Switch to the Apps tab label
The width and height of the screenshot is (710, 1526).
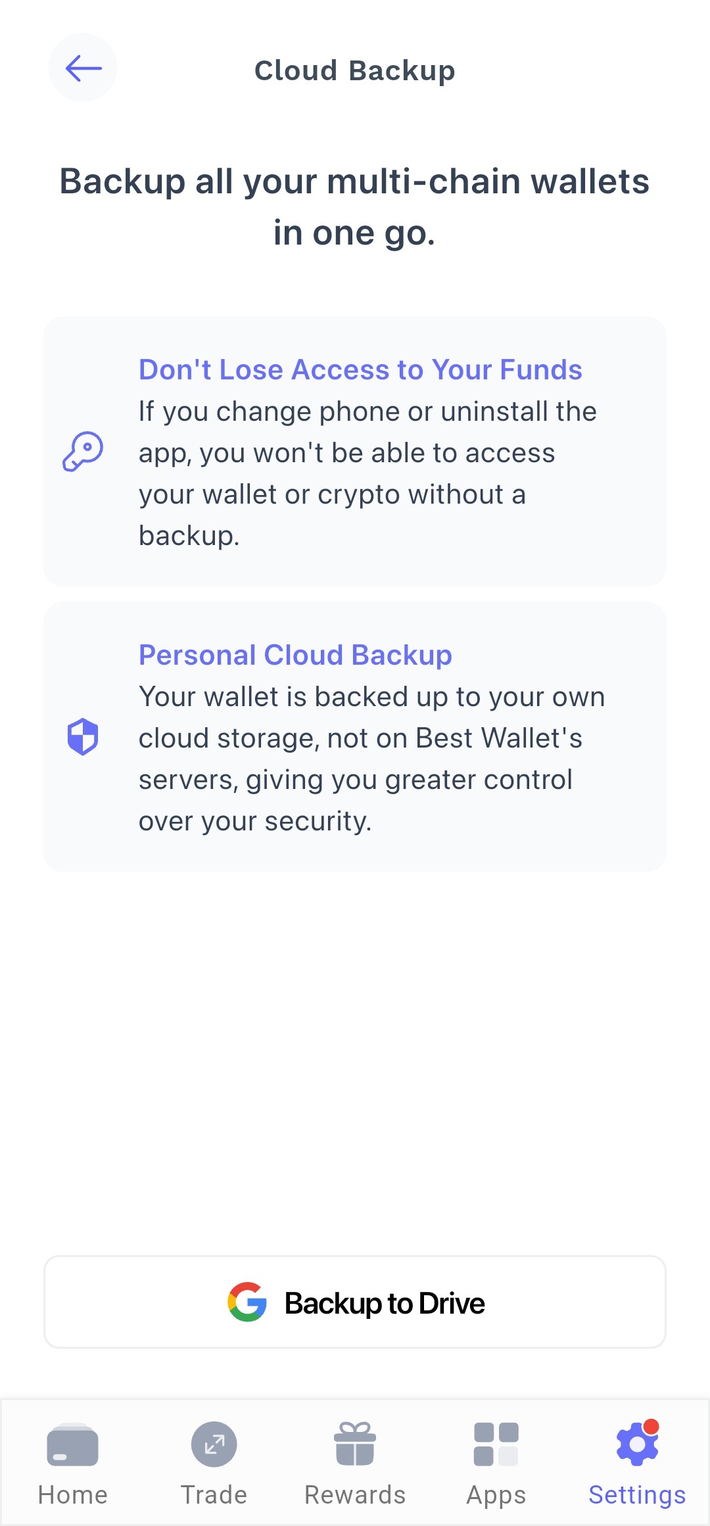(x=496, y=1496)
